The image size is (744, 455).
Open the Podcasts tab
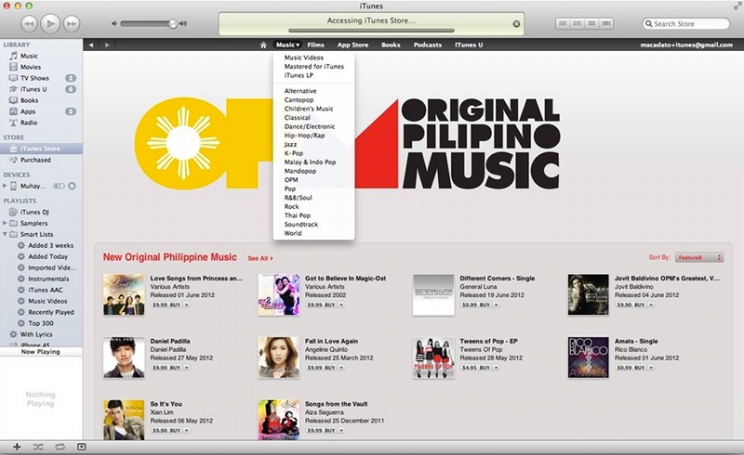point(428,45)
